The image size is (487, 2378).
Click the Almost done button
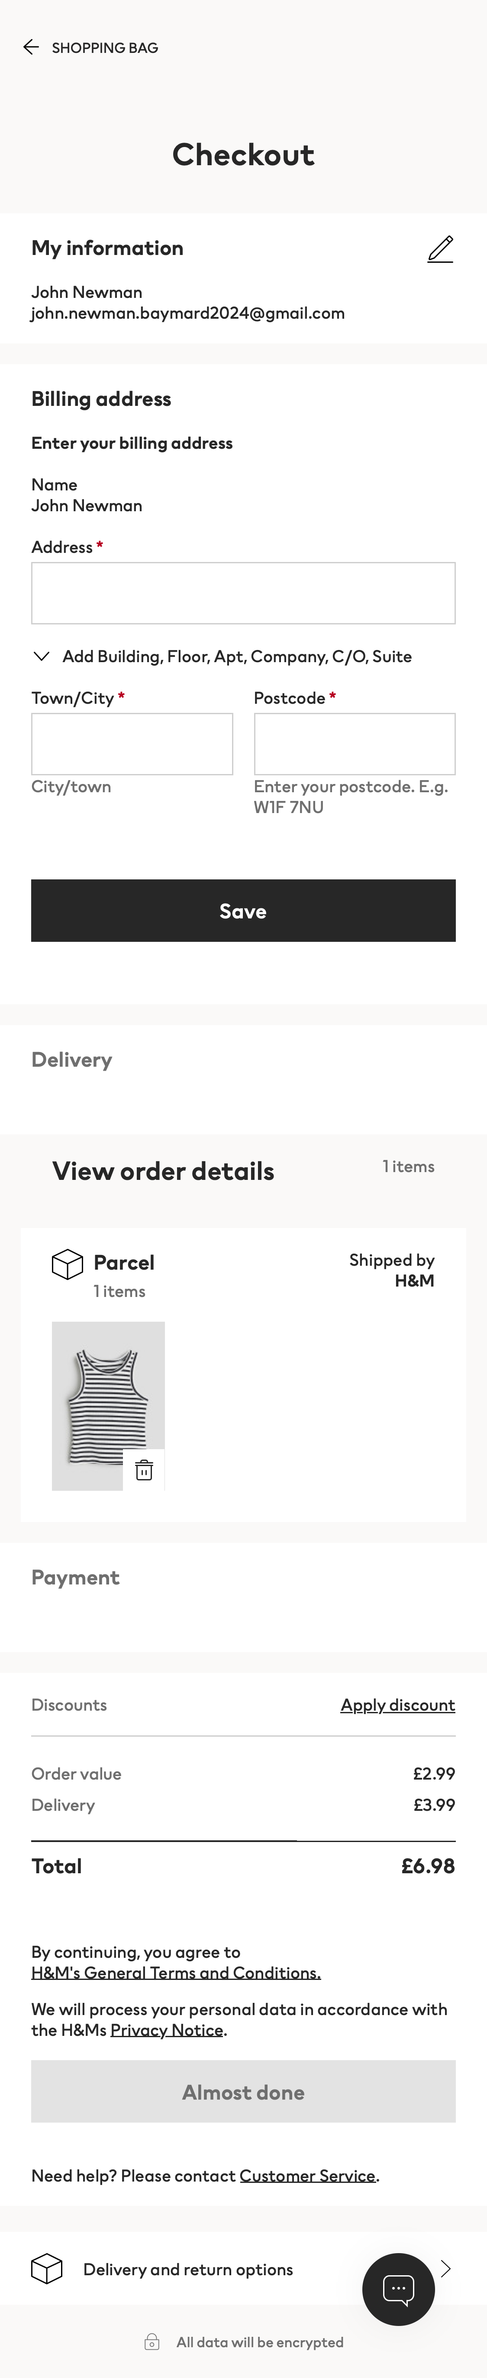click(243, 2092)
